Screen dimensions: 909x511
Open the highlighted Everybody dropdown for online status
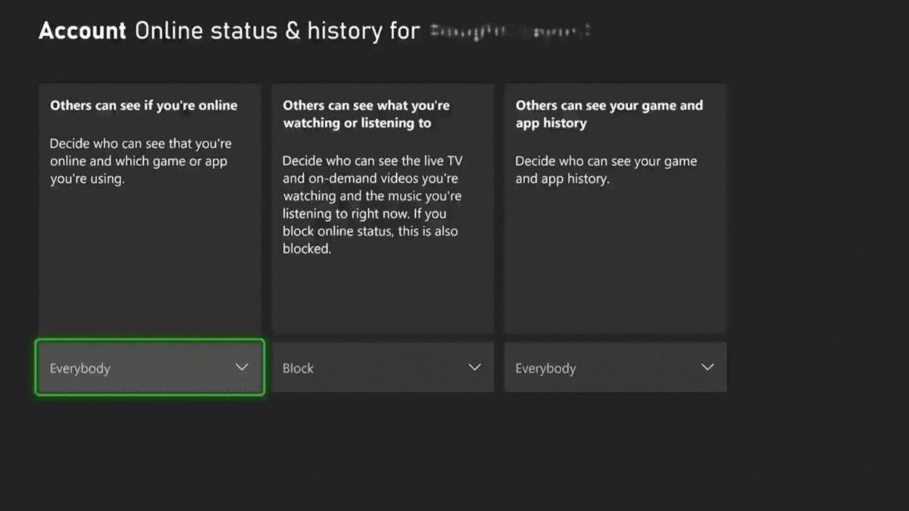[150, 367]
